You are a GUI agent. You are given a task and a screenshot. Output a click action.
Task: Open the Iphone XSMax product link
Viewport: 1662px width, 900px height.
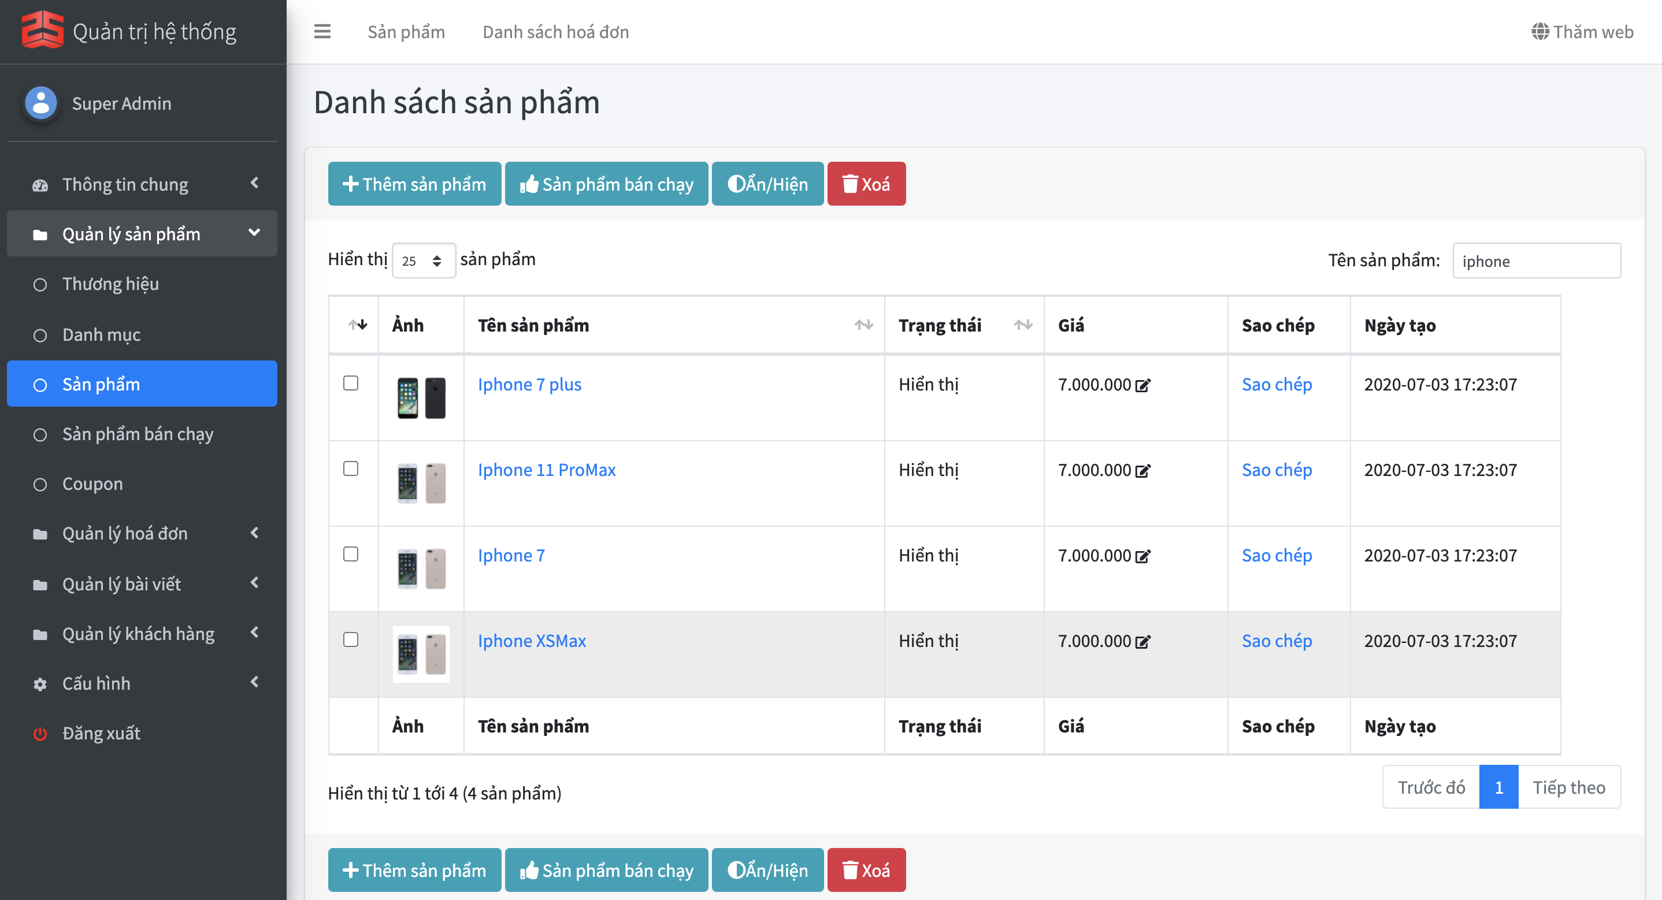(x=532, y=641)
